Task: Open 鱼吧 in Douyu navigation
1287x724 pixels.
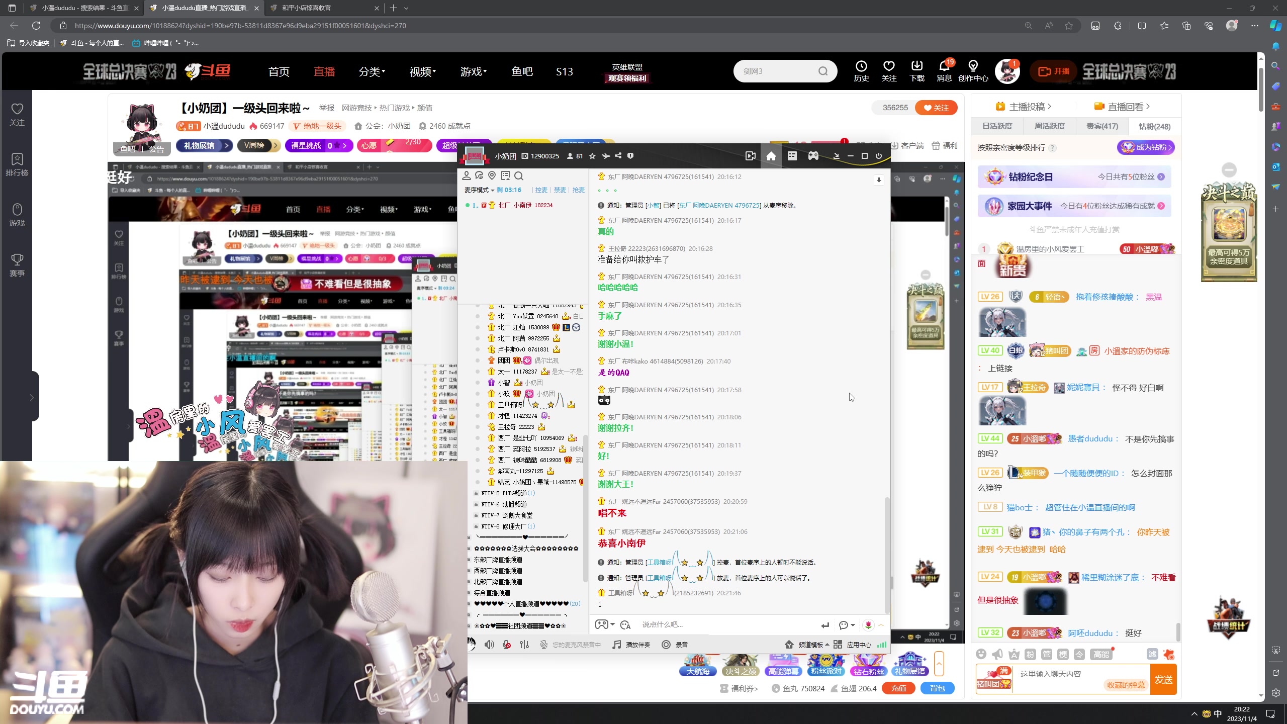Action: [522, 71]
